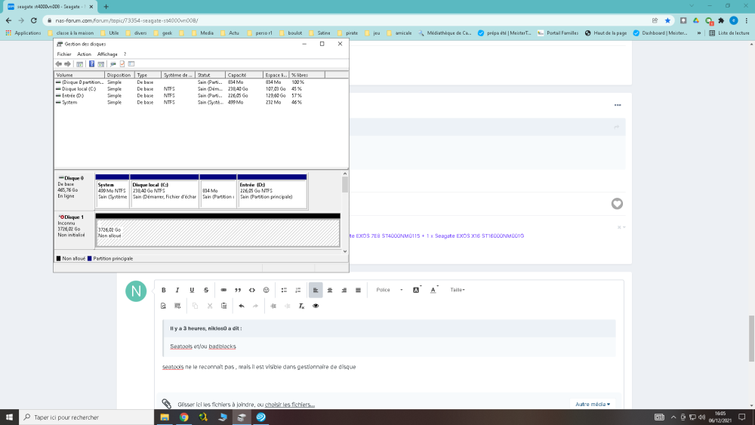
Task: Sort by the Capacité column header
Action: tap(244, 75)
